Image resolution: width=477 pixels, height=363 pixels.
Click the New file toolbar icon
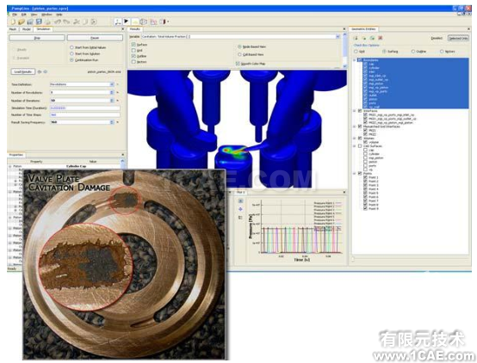13,22
